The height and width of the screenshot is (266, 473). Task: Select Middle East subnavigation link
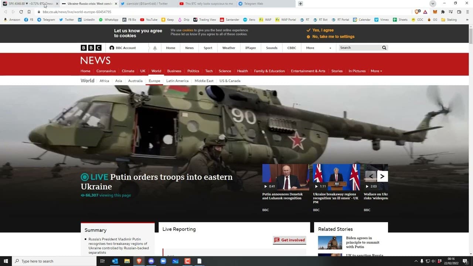point(204,81)
